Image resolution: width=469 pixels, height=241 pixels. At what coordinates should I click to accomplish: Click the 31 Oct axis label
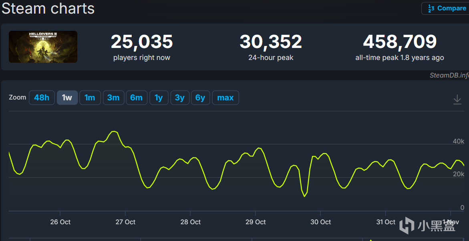point(386,222)
